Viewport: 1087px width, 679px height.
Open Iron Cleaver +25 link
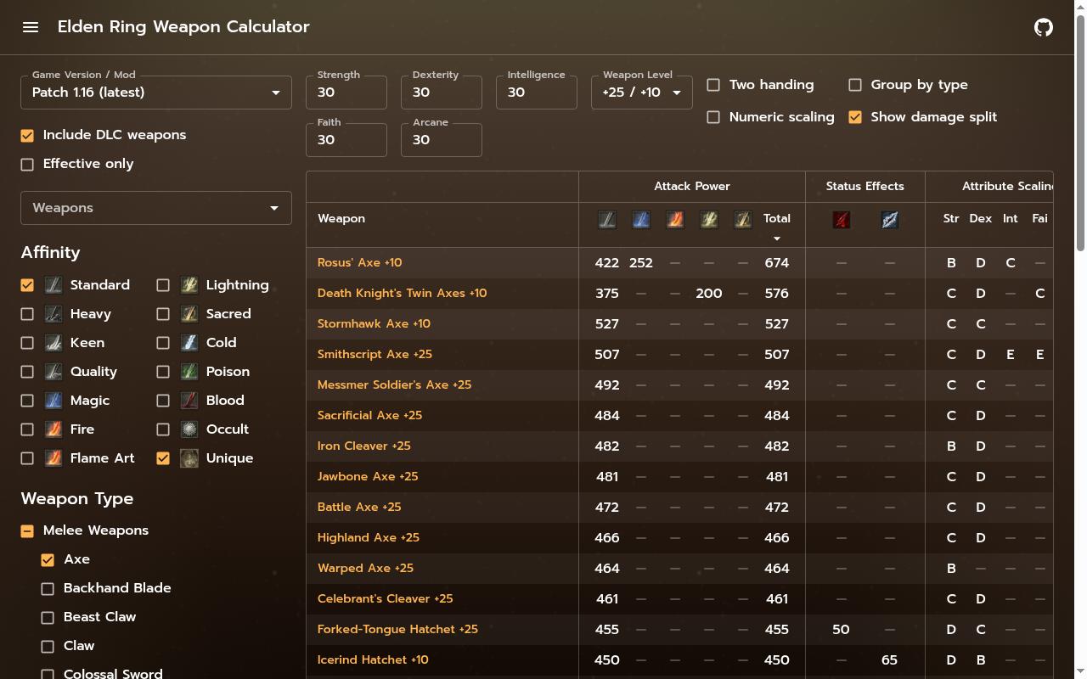[x=364, y=446]
